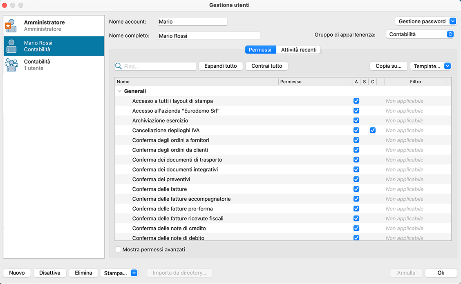Collapse the Generali section
461x284 pixels.
(x=119, y=91)
